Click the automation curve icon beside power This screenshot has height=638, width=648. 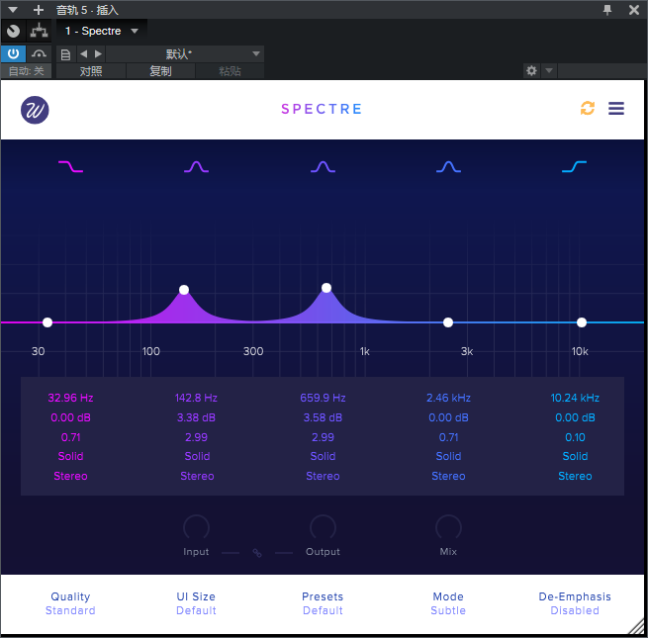click(x=39, y=53)
